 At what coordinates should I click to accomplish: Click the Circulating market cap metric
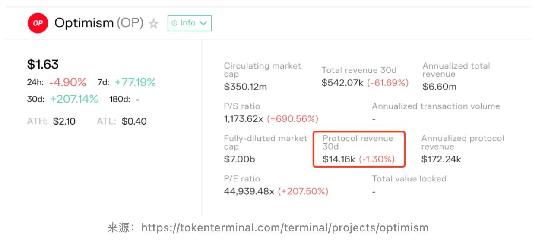click(262, 70)
